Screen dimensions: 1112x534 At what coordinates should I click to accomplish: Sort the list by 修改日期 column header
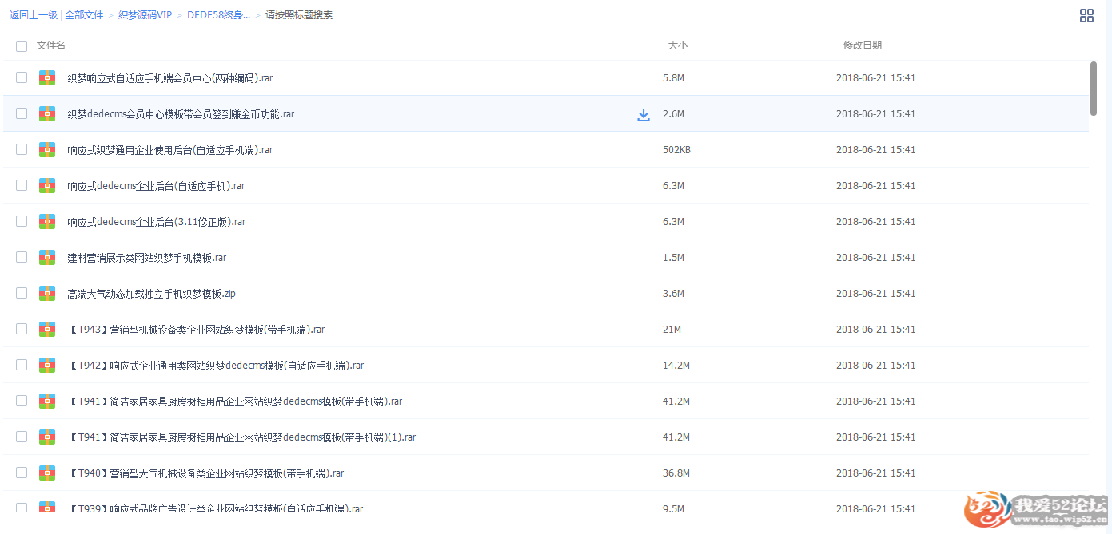point(863,45)
